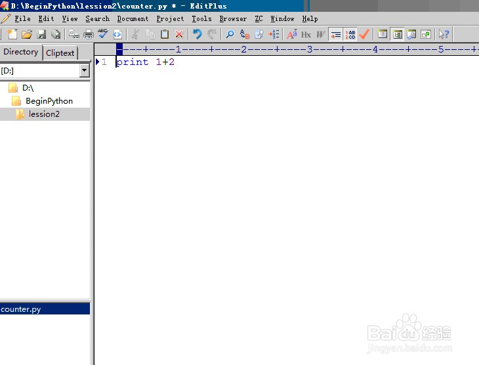Open the Edit menu
479x365 pixels.
(x=46, y=18)
